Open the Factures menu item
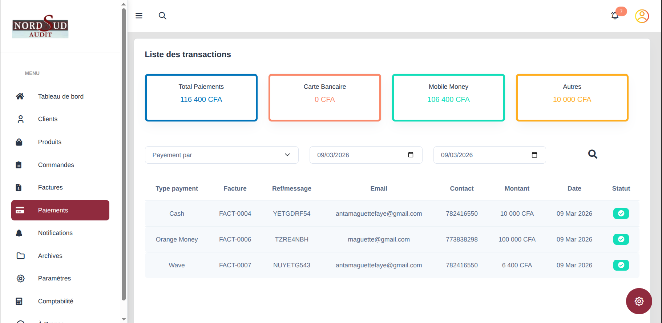This screenshot has height=323, width=662. coord(50,187)
